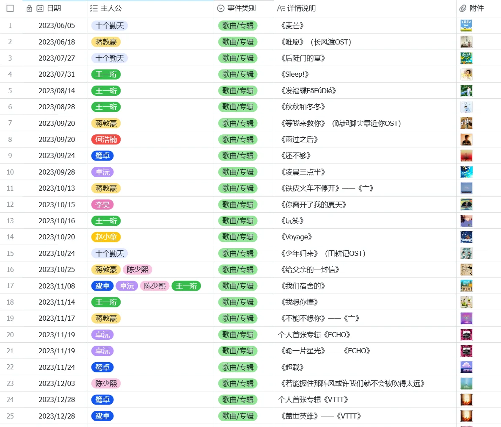Open attachment thumbnail for 《还不够》
This screenshot has width=501, height=427.
coord(466,155)
